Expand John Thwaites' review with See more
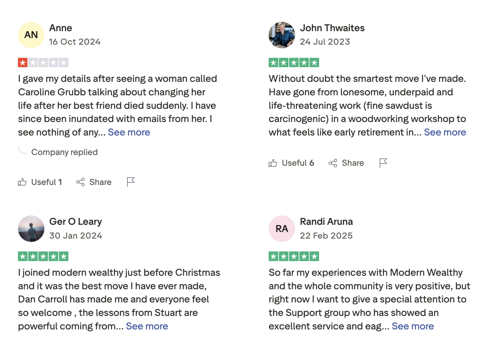 445,132
